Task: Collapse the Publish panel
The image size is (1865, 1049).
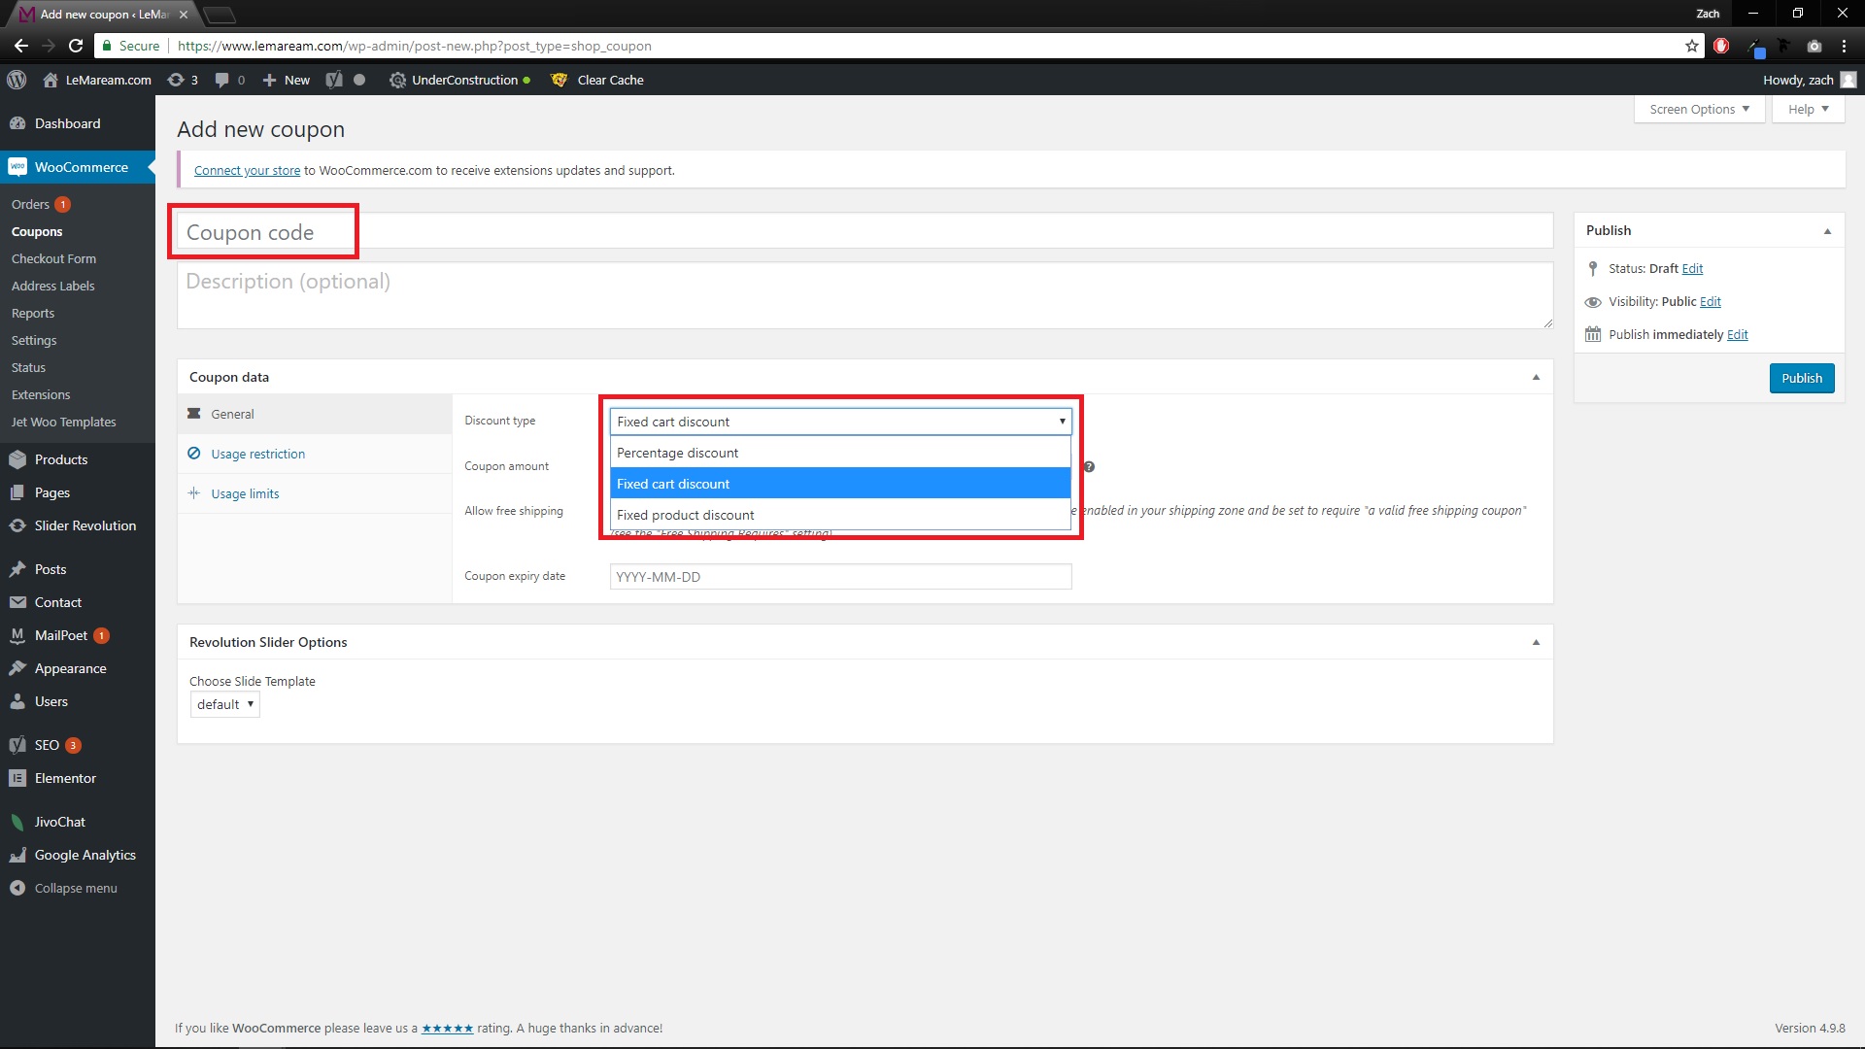Action: [x=1827, y=230]
